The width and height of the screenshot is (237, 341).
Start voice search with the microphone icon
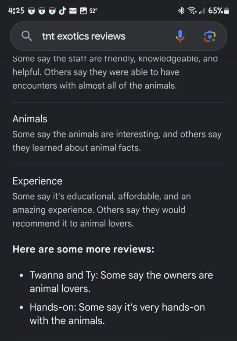pyautogui.click(x=180, y=36)
